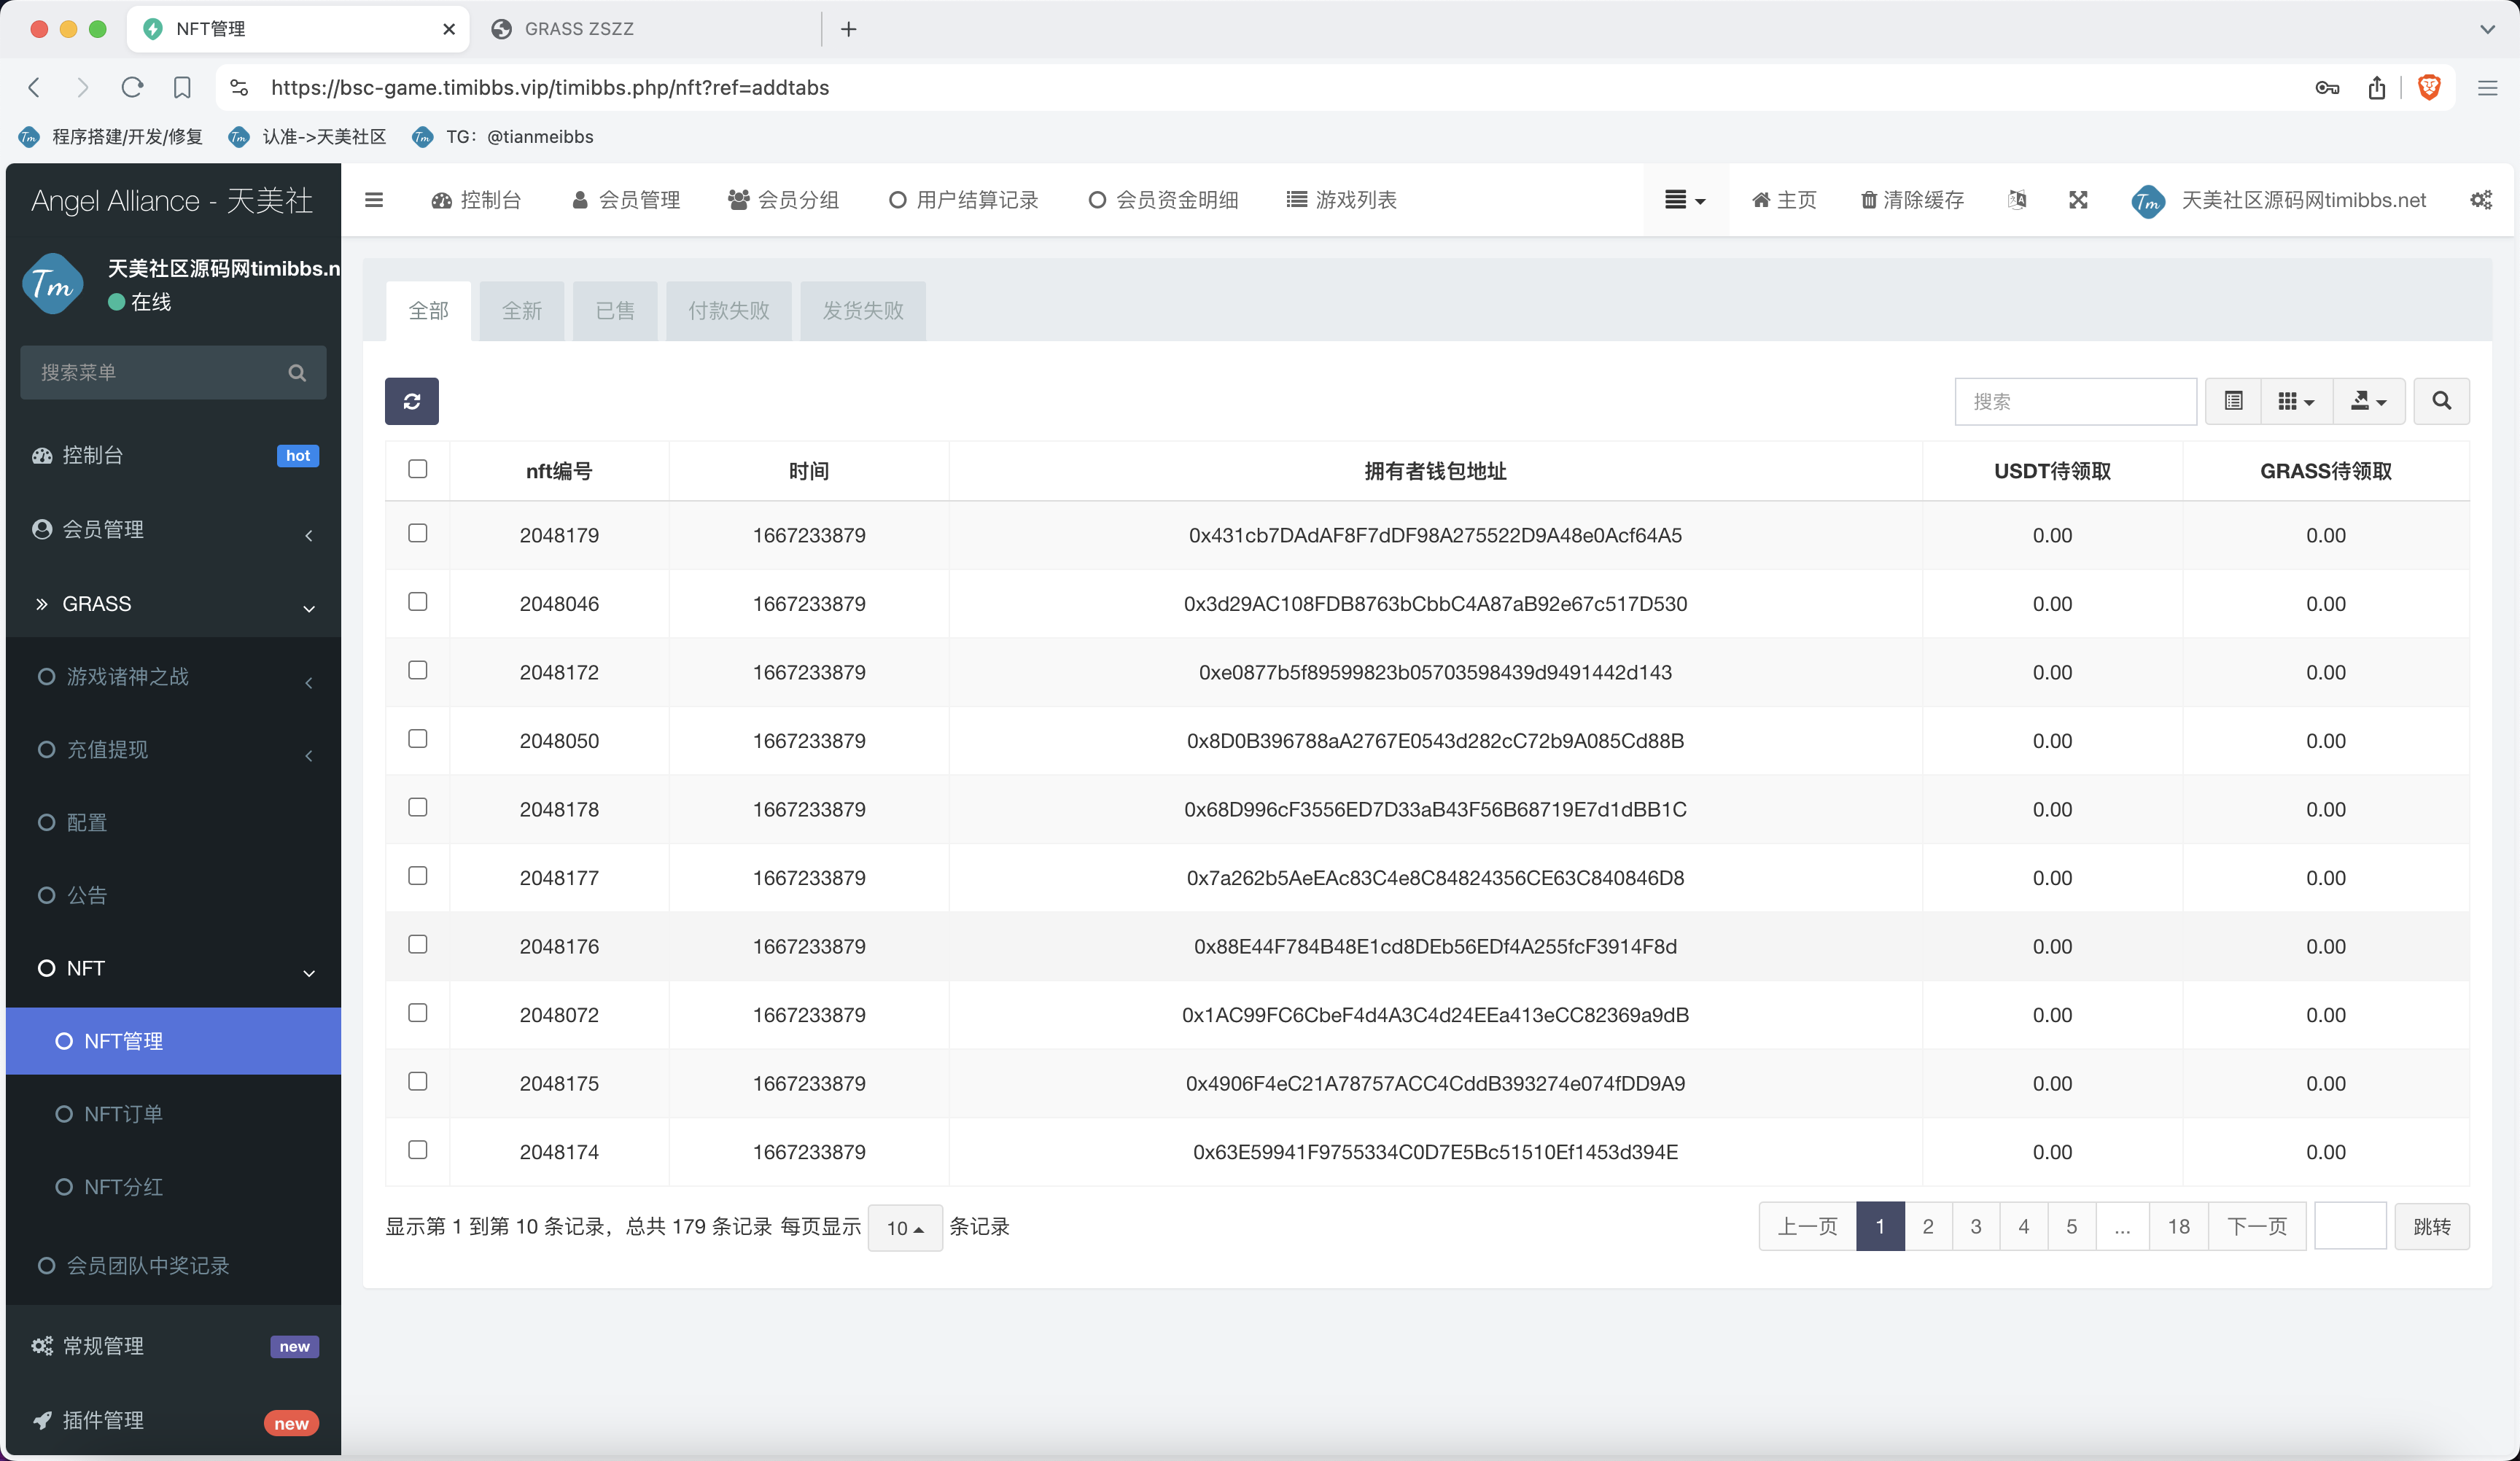The image size is (2520, 1461).
Task: Open a new browser tab with plus
Action: pyautogui.click(x=848, y=29)
